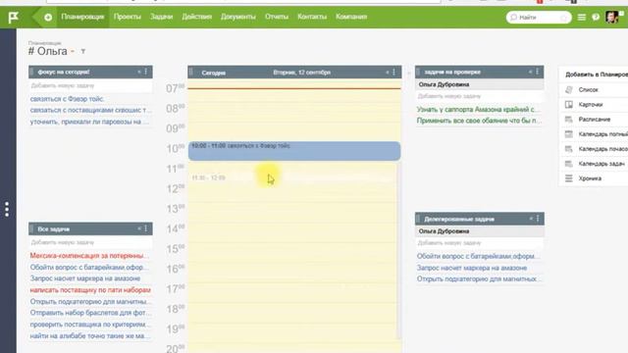Collapse the Делегированные задачи panel arrow
The width and height of the screenshot is (628, 353).
click(x=531, y=219)
